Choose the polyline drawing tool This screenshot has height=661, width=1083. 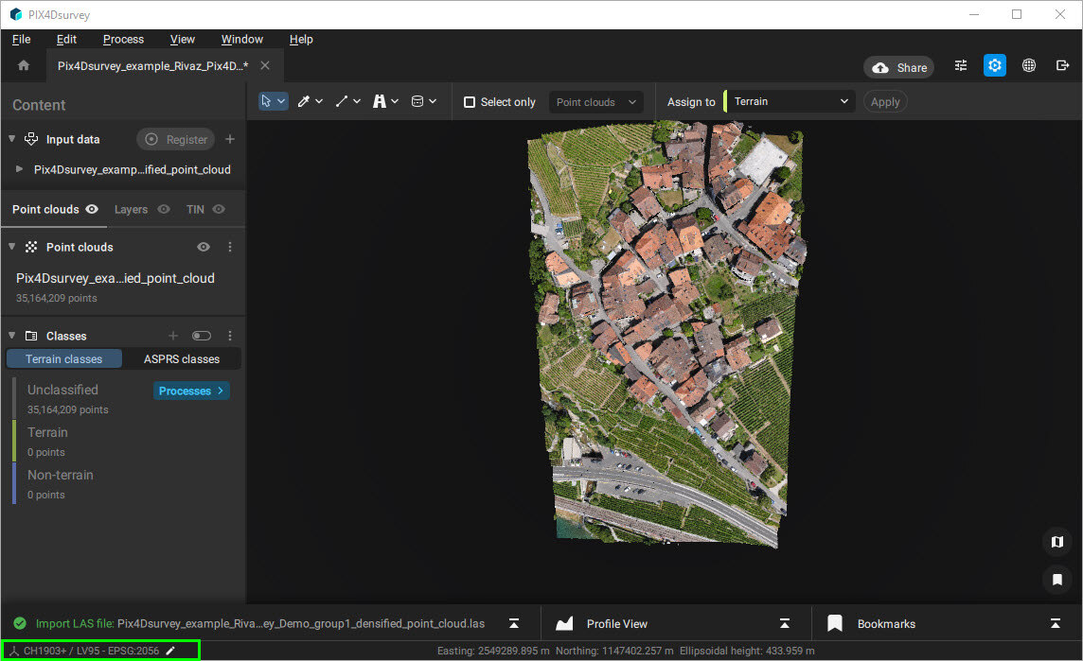click(341, 101)
